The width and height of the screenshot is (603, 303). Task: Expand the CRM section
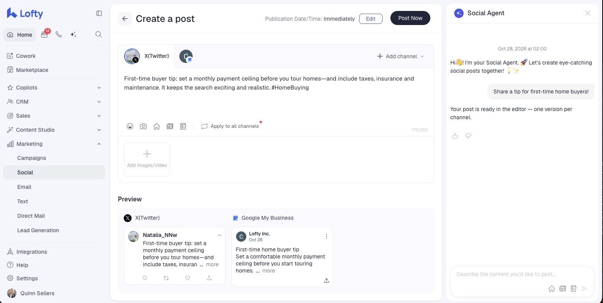54,102
